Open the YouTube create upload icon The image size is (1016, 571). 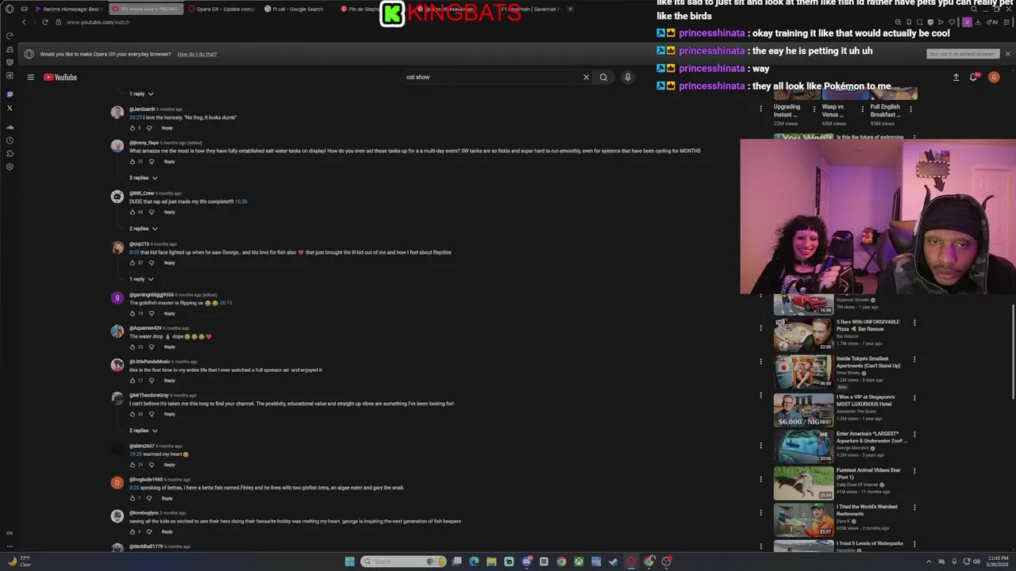(956, 77)
